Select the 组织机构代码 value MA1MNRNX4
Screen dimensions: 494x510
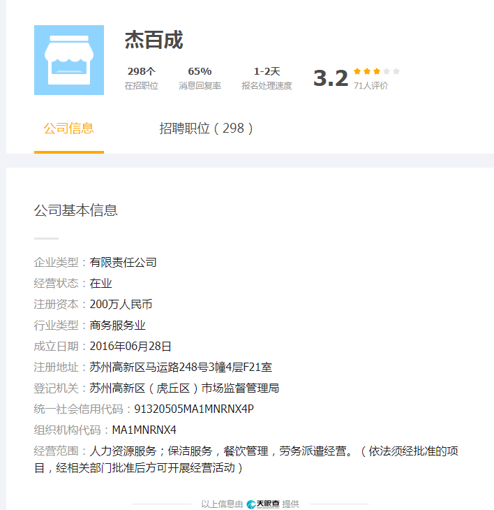(x=144, y=430)
